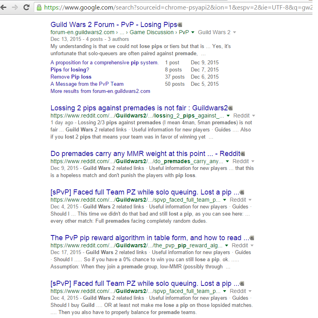Open 'Do premades carry any MMR weight' result

[x=145, y=154]
